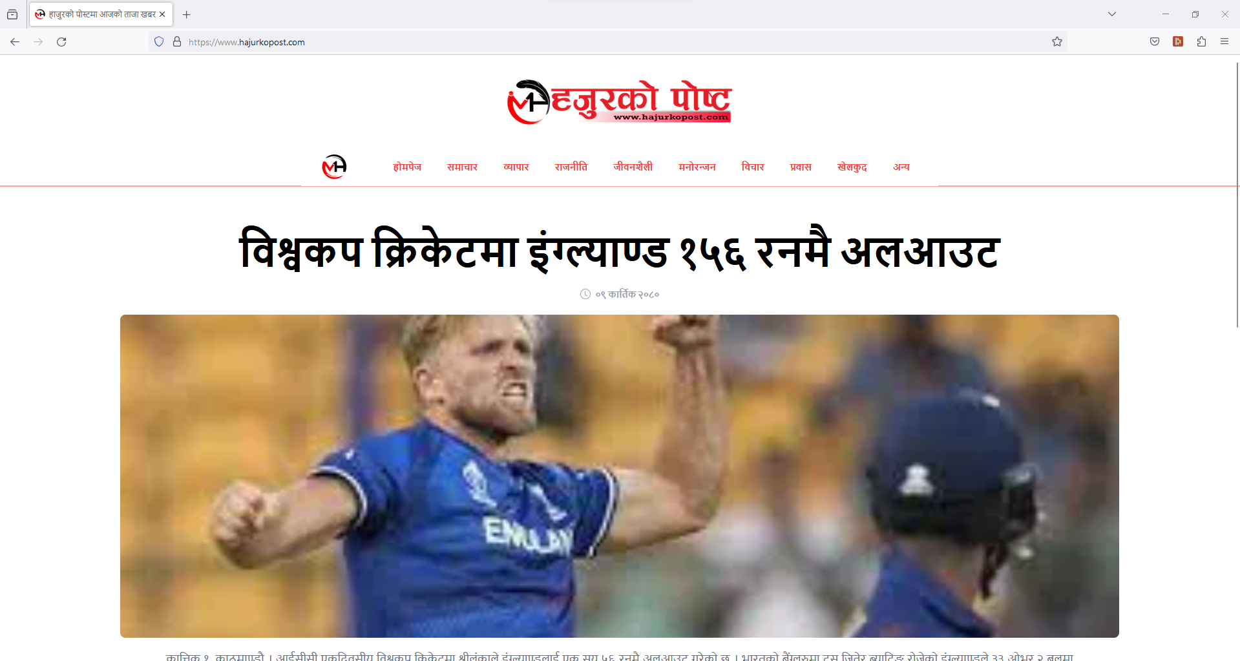Open the राजनीति navigation link
The image size is (1240, 661).
point(571,167)
